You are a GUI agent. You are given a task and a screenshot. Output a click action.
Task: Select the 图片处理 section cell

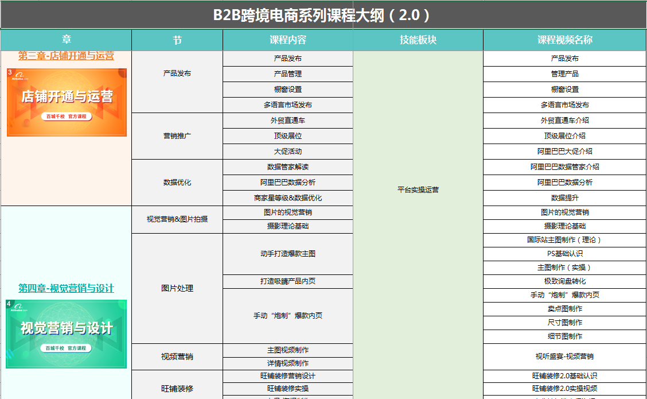point(177,288)
